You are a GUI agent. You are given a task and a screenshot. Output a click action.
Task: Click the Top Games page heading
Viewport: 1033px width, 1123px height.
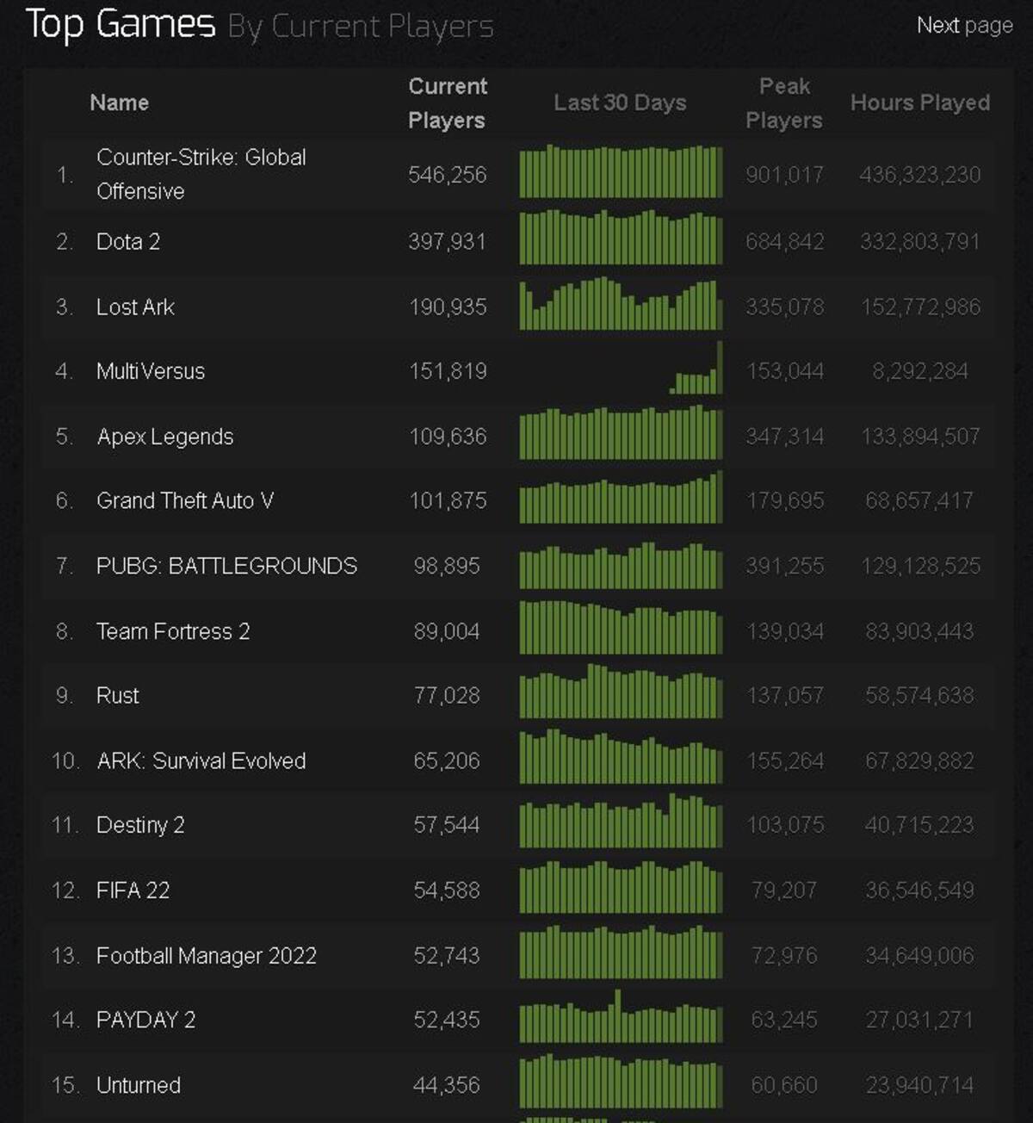(121, 24)
